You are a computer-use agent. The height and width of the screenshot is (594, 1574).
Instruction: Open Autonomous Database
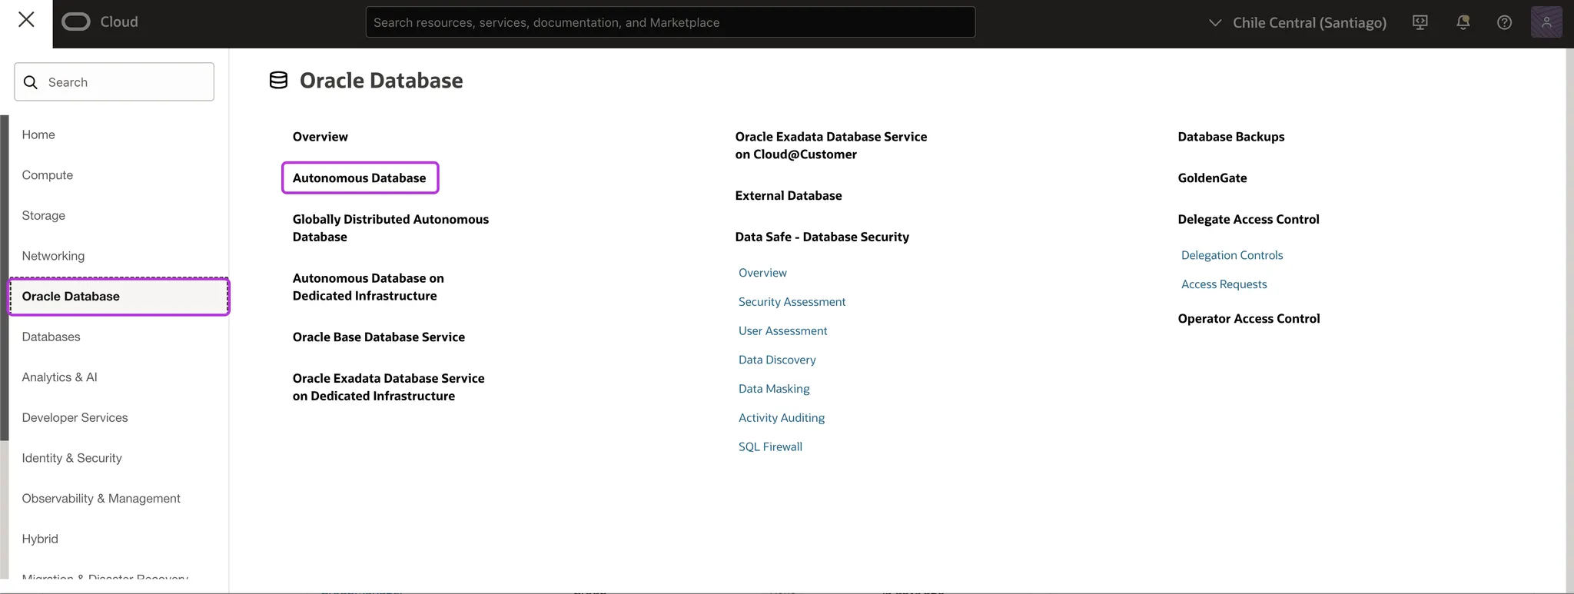click(x=360, y=178)
